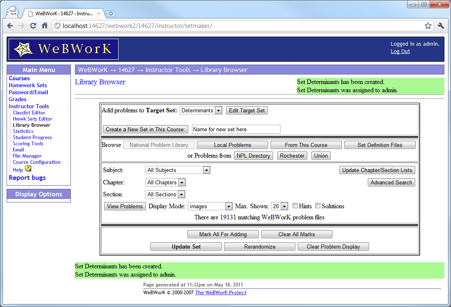Click Create a New Set in This Course
This screenshot has height=307, width=451.
coord(145,129)
